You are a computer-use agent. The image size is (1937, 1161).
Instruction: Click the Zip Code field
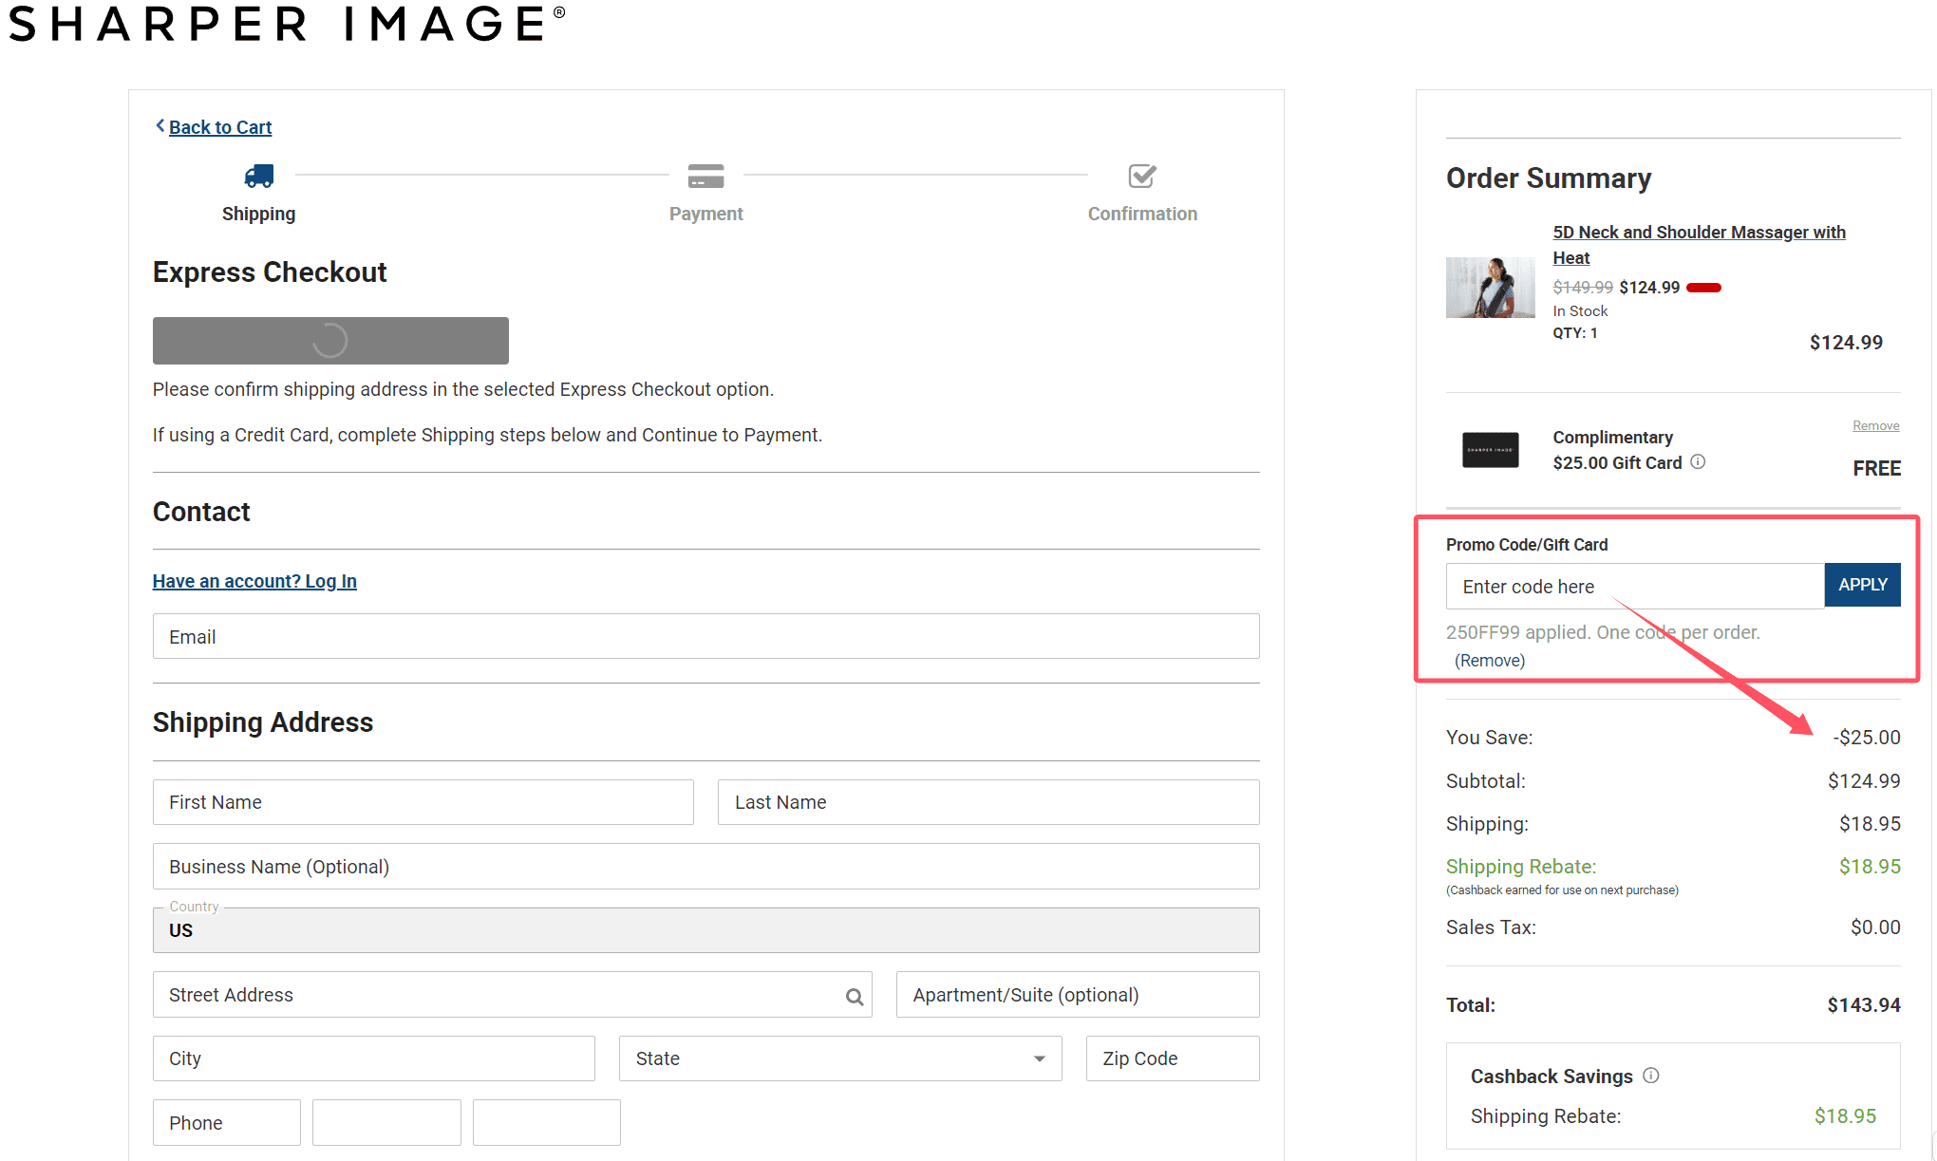pyautogui.click(x=1173, y=1058)
